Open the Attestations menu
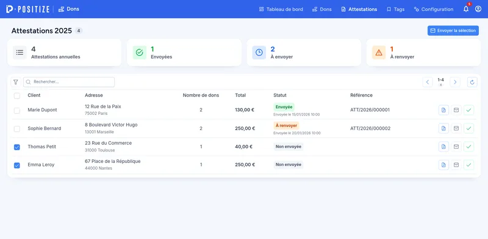The height and width of the screenshot is (239, 488). click(x=359, y=9)
